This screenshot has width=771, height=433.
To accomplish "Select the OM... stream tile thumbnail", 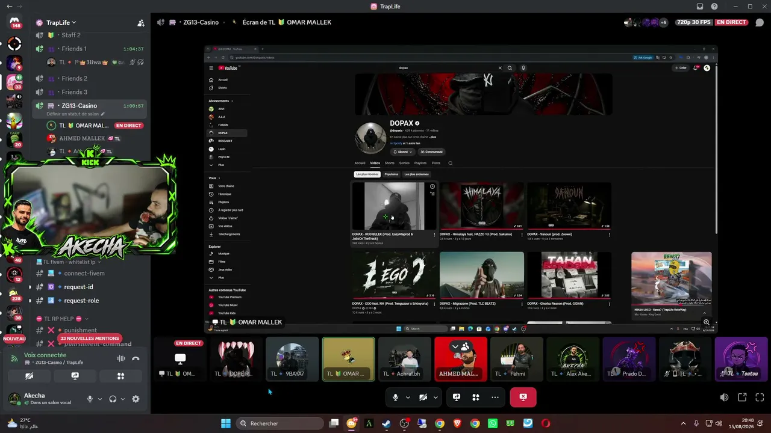I will [180, 359].
